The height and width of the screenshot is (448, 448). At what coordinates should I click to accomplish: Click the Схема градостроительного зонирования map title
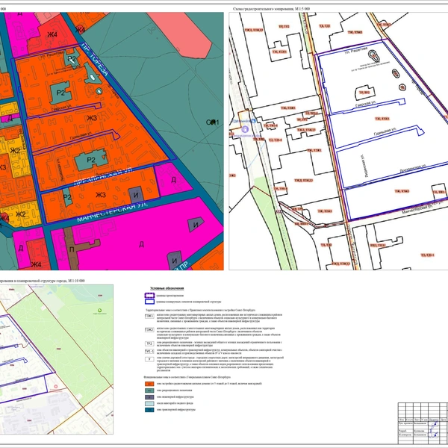click(x=271, y=9)
